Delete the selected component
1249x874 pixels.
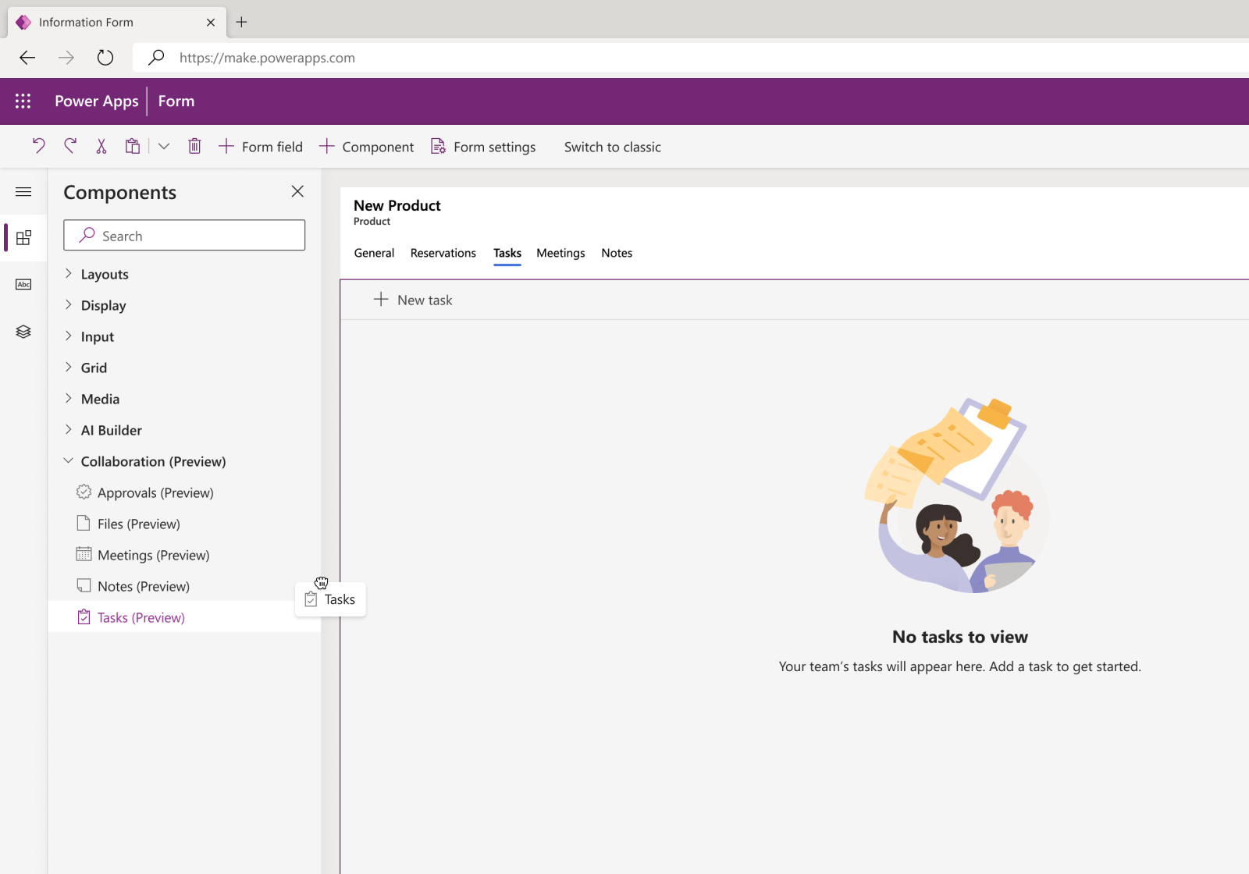click(x=194, y=146)
